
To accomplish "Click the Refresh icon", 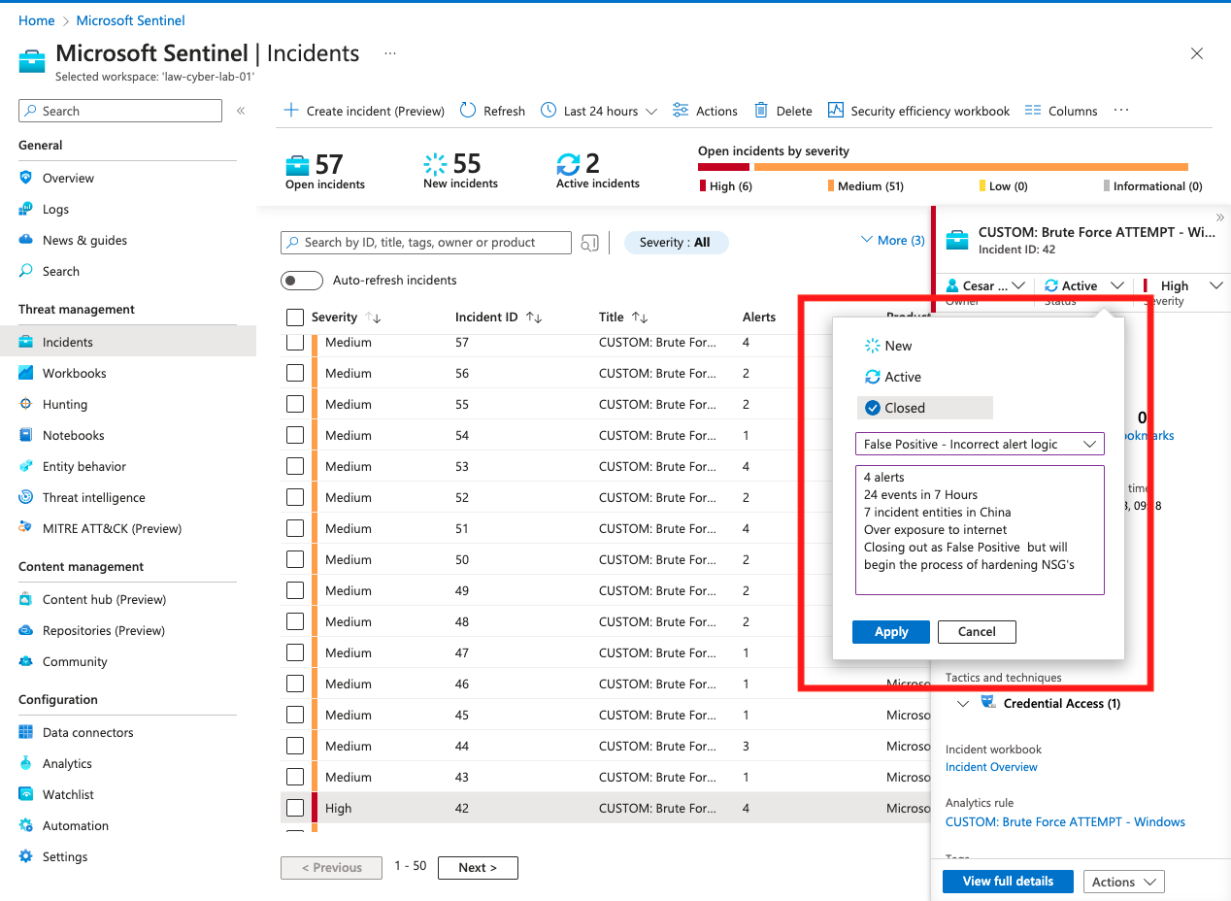I will [x=468, y=111].
